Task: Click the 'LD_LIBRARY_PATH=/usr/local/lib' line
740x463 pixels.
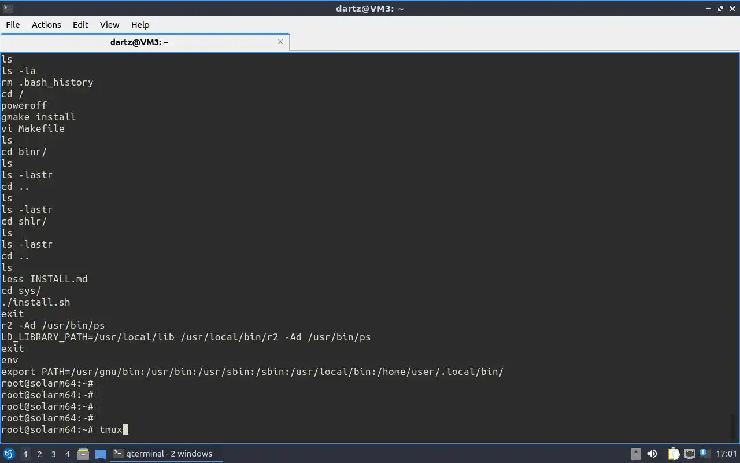Action: tap(186, 337)
